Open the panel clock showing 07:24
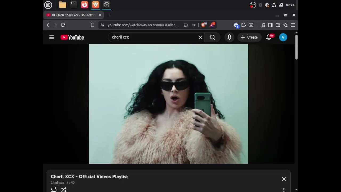This screenshot has height=192, width=341. click(x=290, y=5)
